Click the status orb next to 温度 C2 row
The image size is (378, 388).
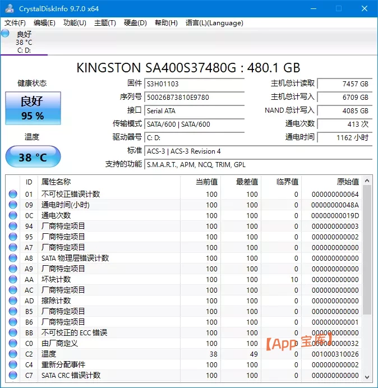(x=13, y=354)
